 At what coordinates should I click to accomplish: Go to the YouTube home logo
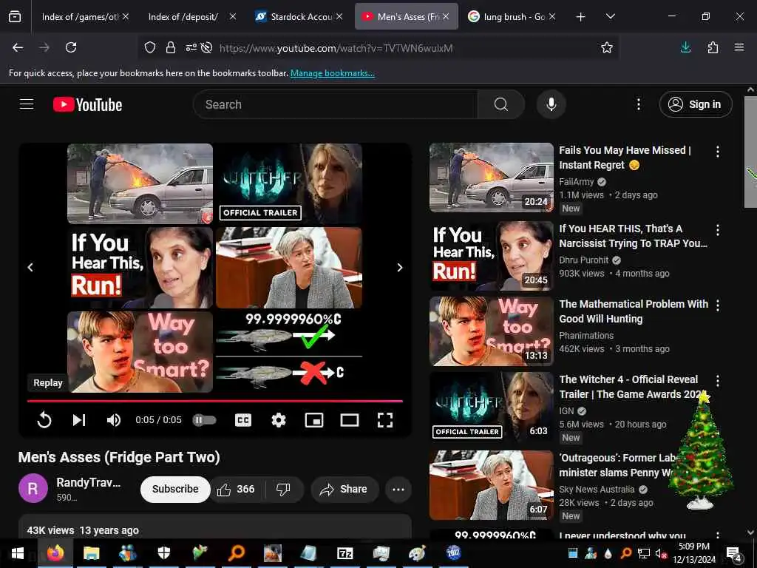(x=87, y=104)
